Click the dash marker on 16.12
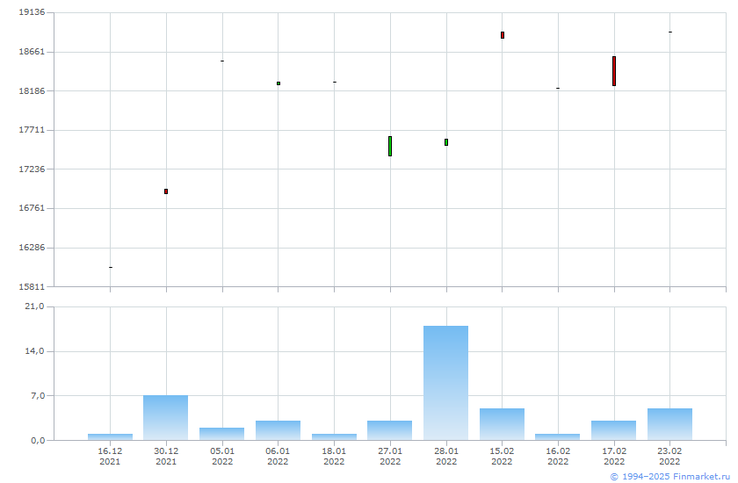 tap(111, 268)
